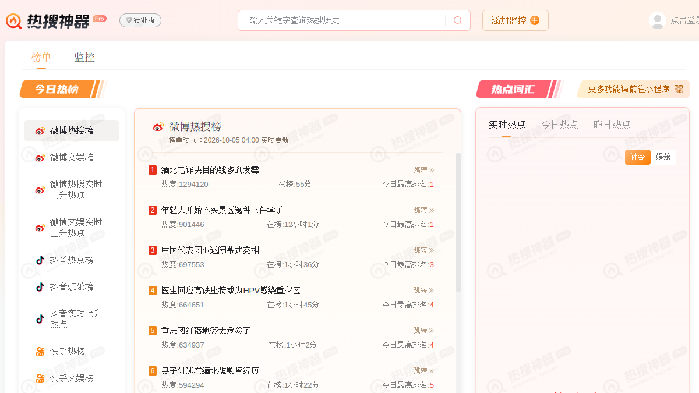Click rank 6 number badge
Image resolution: width=699 pixels, height=393 pixels.
point(153,371)
